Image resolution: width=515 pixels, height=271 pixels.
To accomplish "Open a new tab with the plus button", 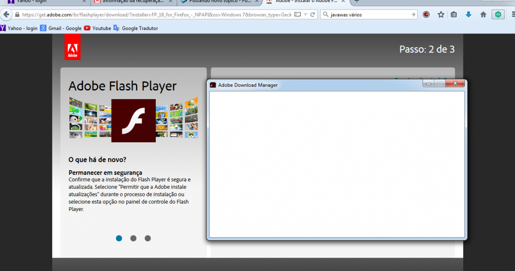I will click(357, 1).
